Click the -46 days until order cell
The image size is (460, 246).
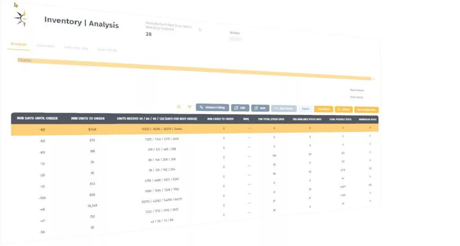[42, 209]
